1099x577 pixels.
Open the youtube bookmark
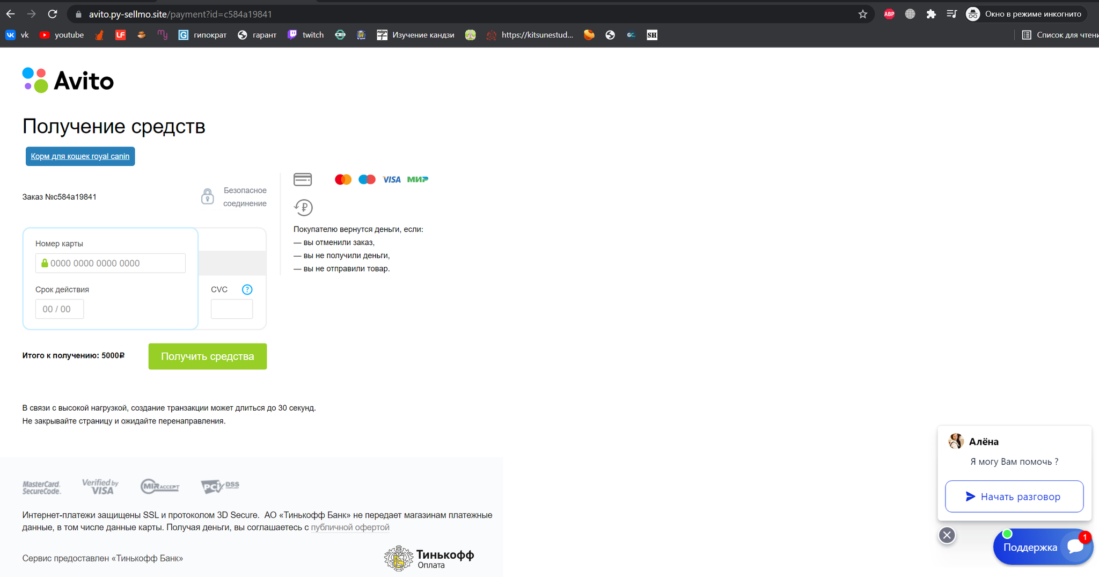62,35
